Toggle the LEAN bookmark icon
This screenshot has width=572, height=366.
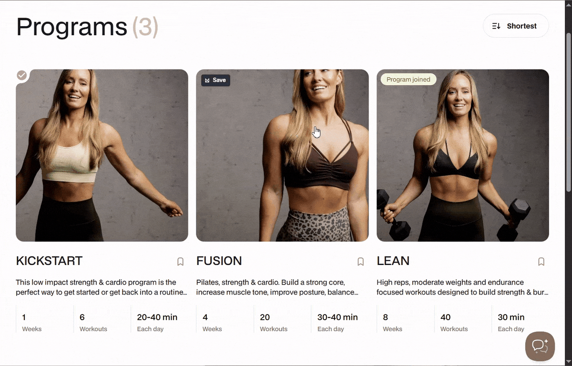pyautogui.click(x=541, y=262)
